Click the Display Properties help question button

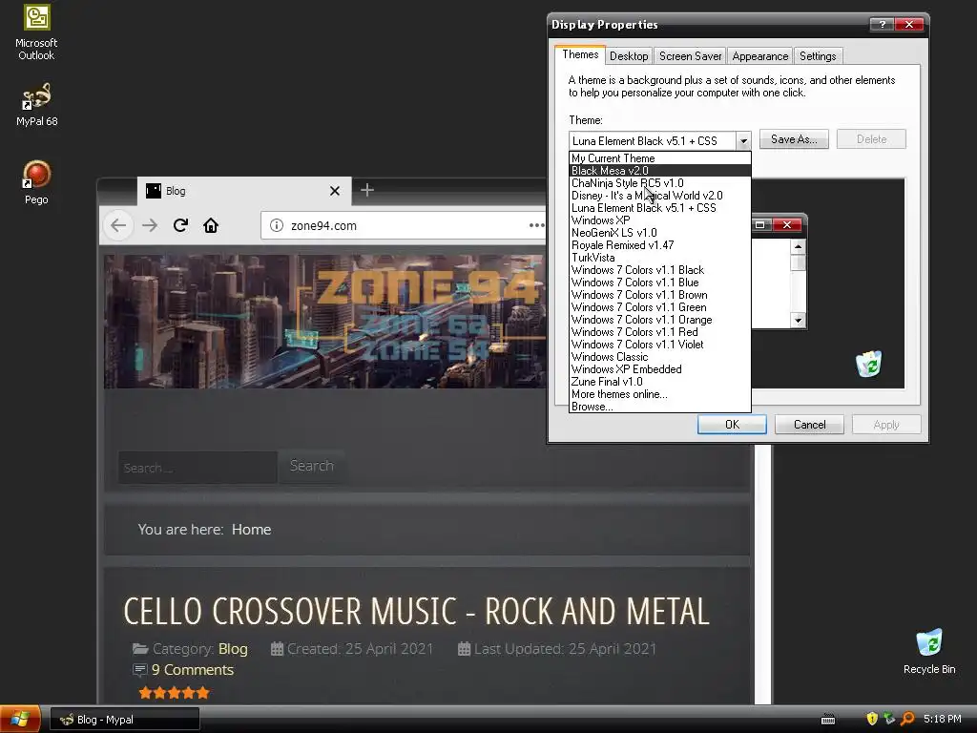(882, 24)
